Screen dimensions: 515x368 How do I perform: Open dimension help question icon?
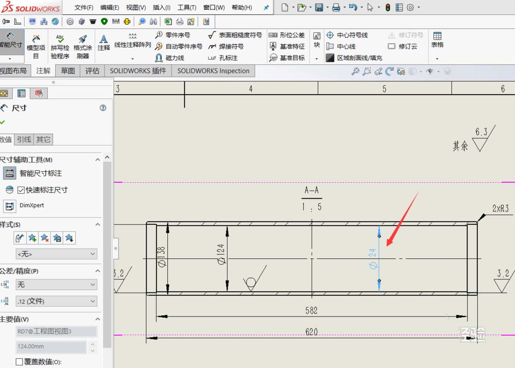(103, 108)
